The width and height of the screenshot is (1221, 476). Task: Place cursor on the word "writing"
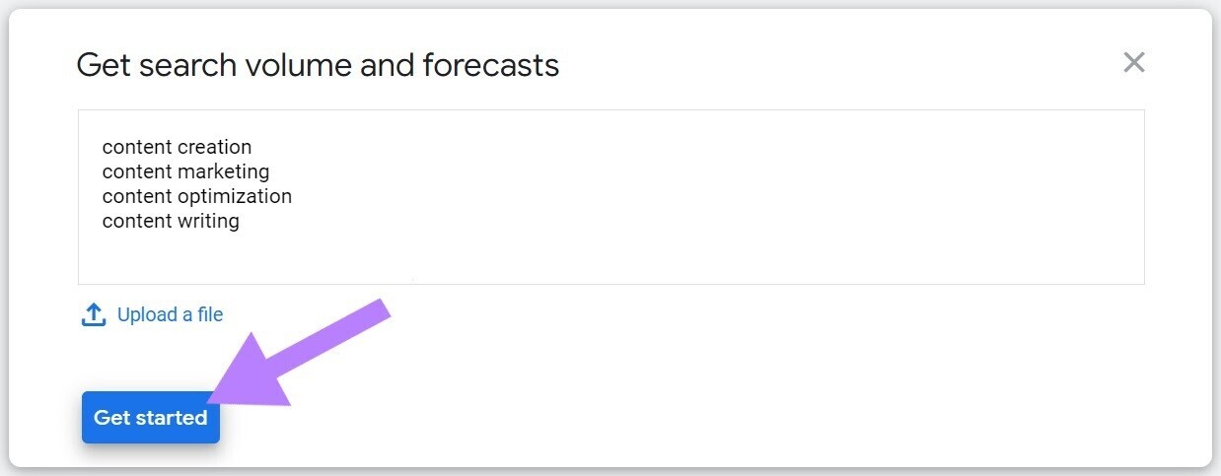(208, 222)
